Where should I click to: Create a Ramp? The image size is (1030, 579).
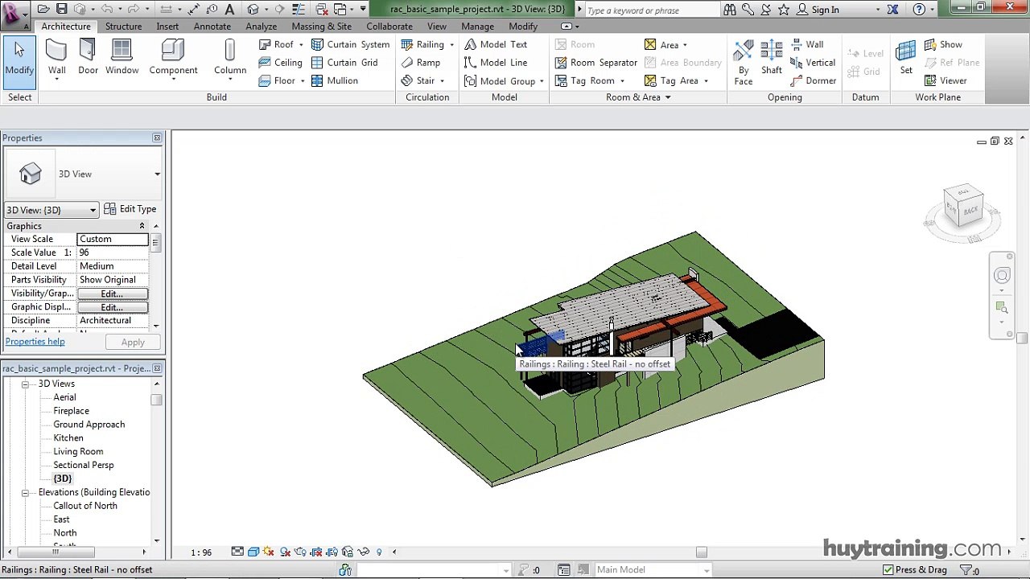421,63
